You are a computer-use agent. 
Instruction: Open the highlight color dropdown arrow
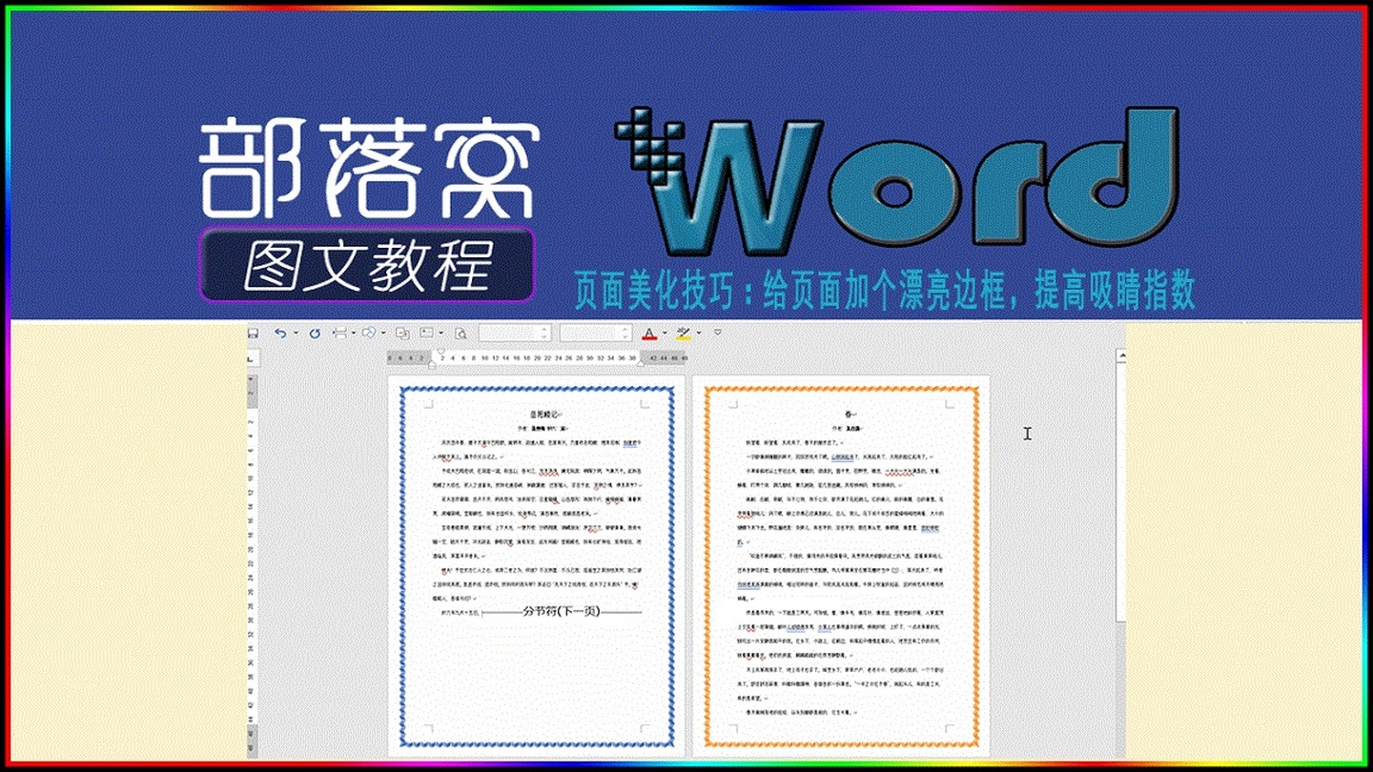[x=699, y=334]
